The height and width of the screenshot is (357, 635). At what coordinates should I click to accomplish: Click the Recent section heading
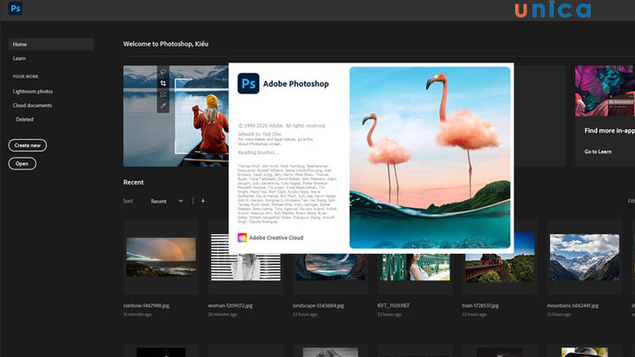point(133,182)
